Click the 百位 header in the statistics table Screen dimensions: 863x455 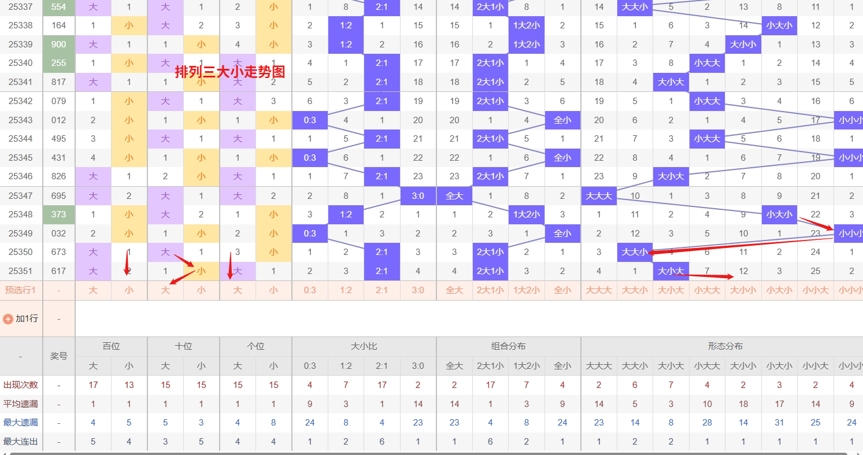111,346
